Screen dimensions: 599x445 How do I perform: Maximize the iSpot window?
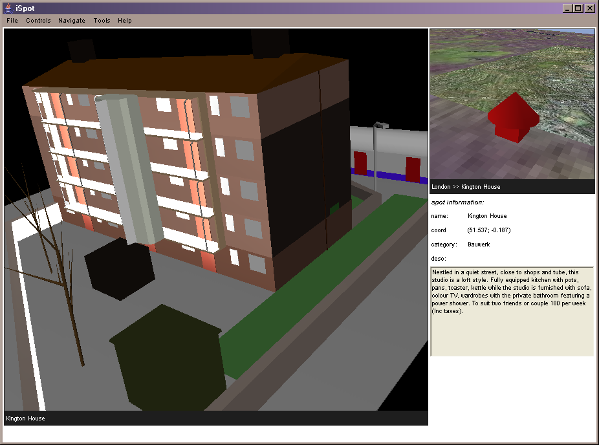pos(578,8)
